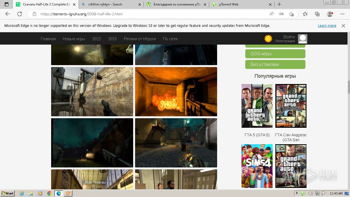The height and width of the screenshot is (197, 350).
Task: Close the µTorrent Web tab
Action: coord(270,4)
